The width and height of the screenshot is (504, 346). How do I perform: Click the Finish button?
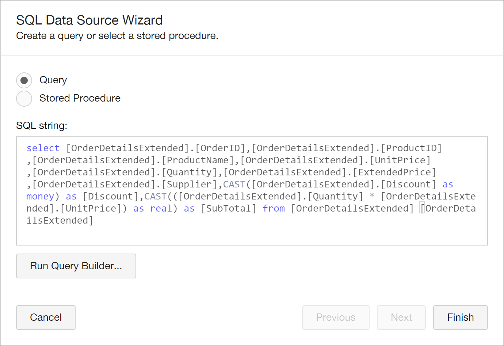tap(460, 318)
